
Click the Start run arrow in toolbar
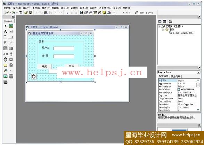click(x=67, y=13)
